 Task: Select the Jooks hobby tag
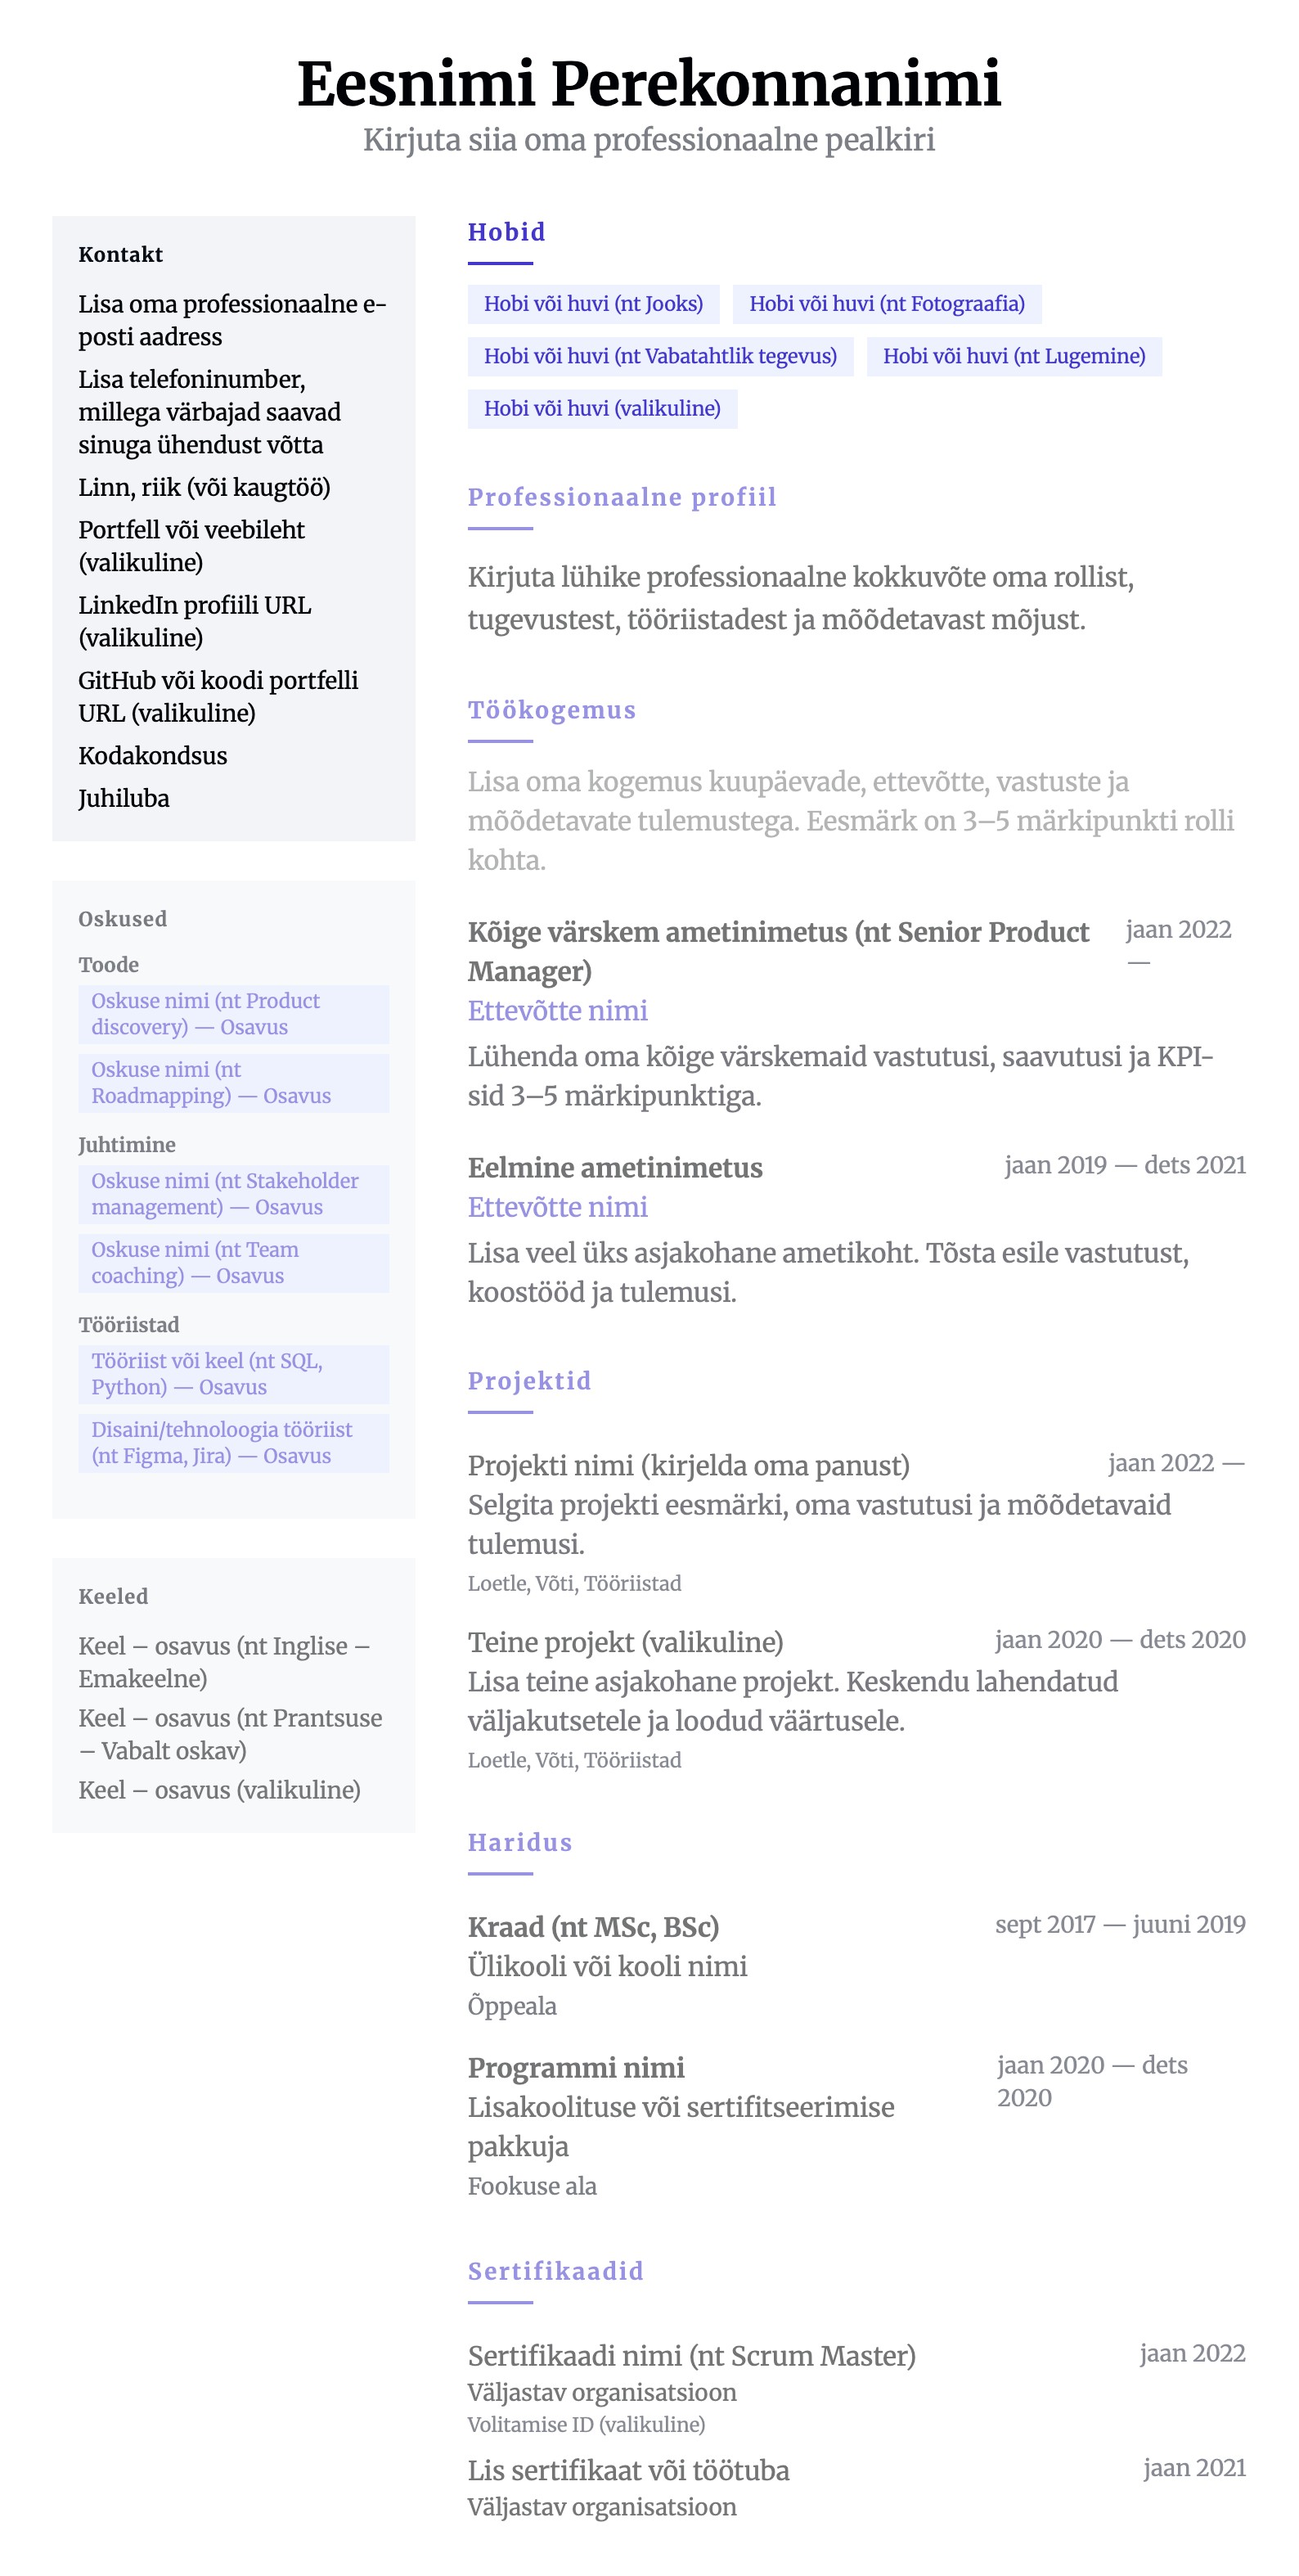pyautogui.click(x=593, y=304)
